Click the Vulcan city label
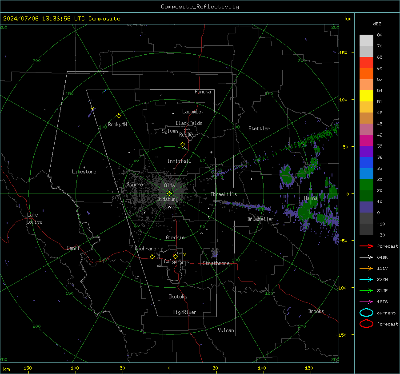The height and width of the screenshot is (374, 400). [x=226, y=330]
